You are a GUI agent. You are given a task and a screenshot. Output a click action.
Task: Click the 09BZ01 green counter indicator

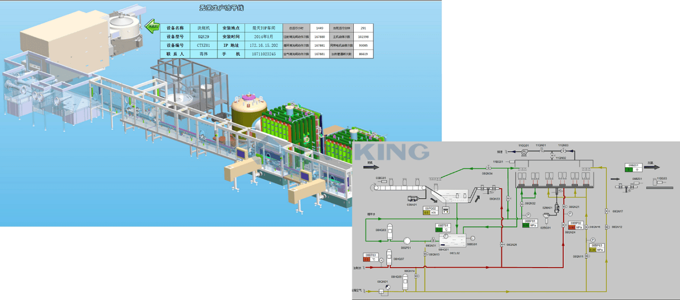pyautogui.click(x=629, y=170)
